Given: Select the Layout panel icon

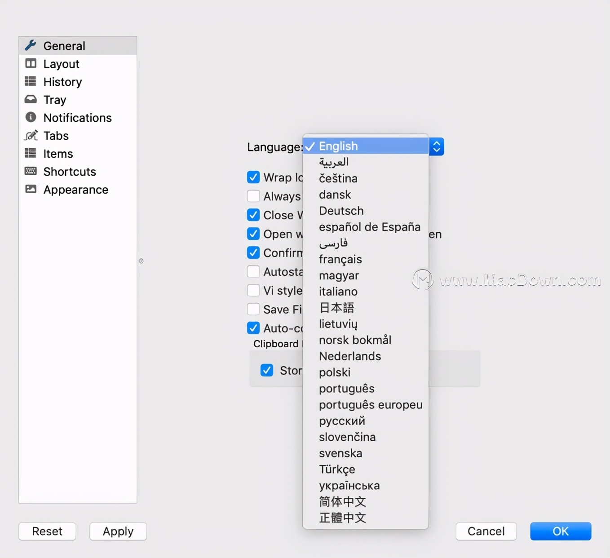Looking at the screenshot, I should tap(31, 63).
